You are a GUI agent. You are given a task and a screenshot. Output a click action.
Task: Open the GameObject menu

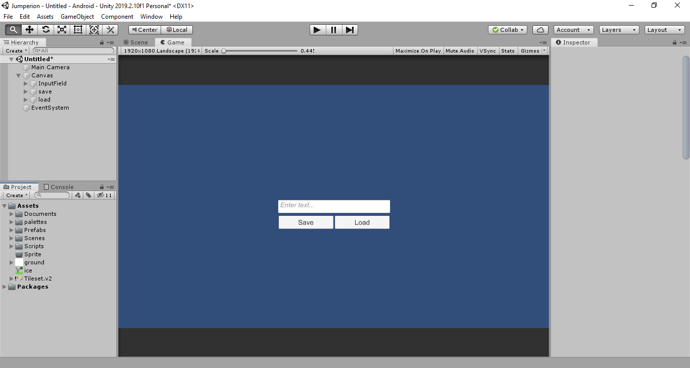coord(77,16)
